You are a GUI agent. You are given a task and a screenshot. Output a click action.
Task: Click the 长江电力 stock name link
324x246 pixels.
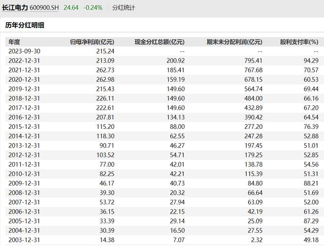click(15, 8)
